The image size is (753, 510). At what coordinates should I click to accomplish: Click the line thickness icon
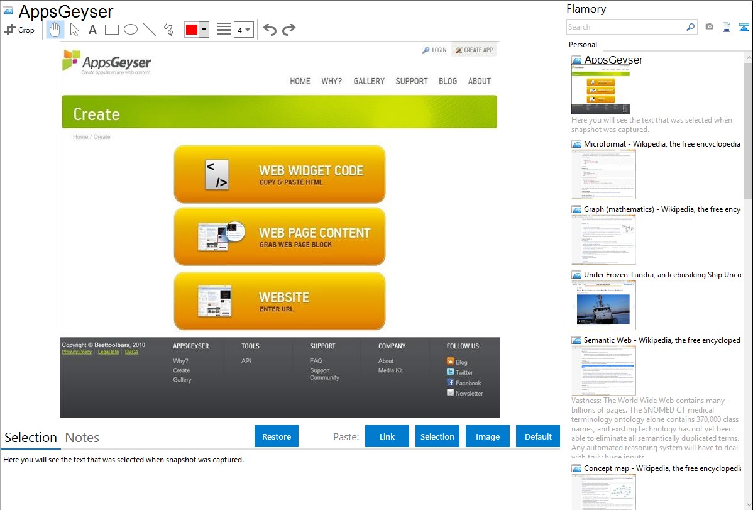[x=224, y=30]
